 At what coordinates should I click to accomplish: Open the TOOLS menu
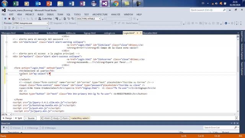pos(77,15)
